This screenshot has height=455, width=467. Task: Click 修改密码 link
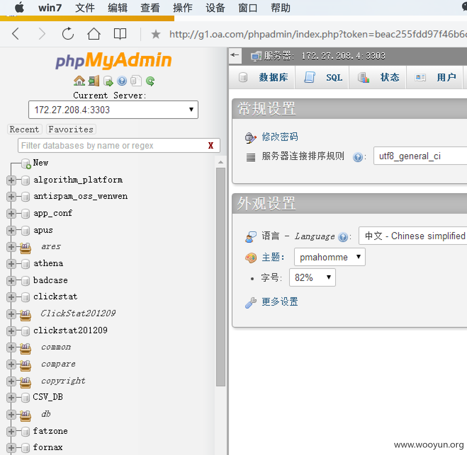tap(280, 137)
